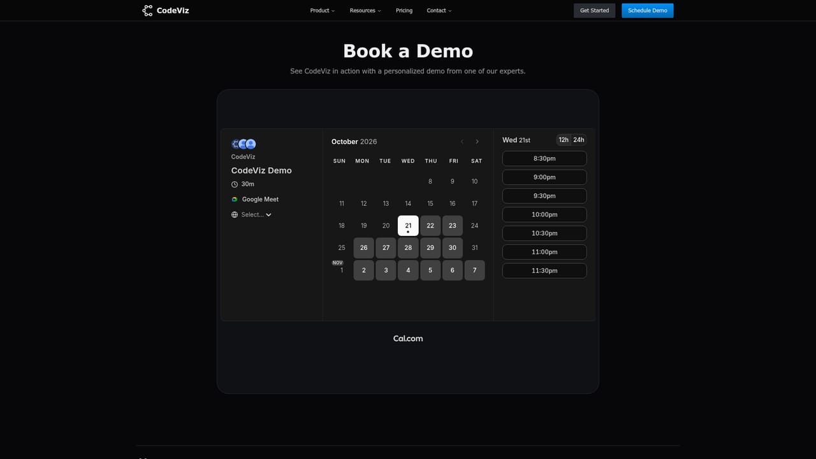Open the Cal.com link
This screenshot has height=459, width=816.
(x=408, y=339)
